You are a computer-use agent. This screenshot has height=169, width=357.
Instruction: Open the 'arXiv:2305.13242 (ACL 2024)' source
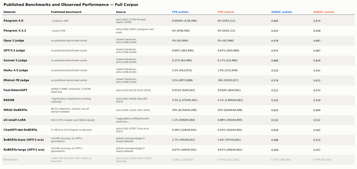coord(133,110)
